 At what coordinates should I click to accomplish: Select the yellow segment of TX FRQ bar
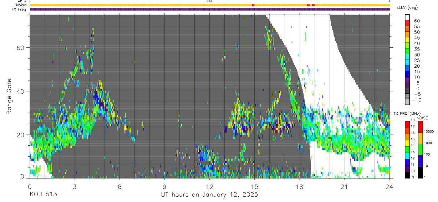click(407, 143)
